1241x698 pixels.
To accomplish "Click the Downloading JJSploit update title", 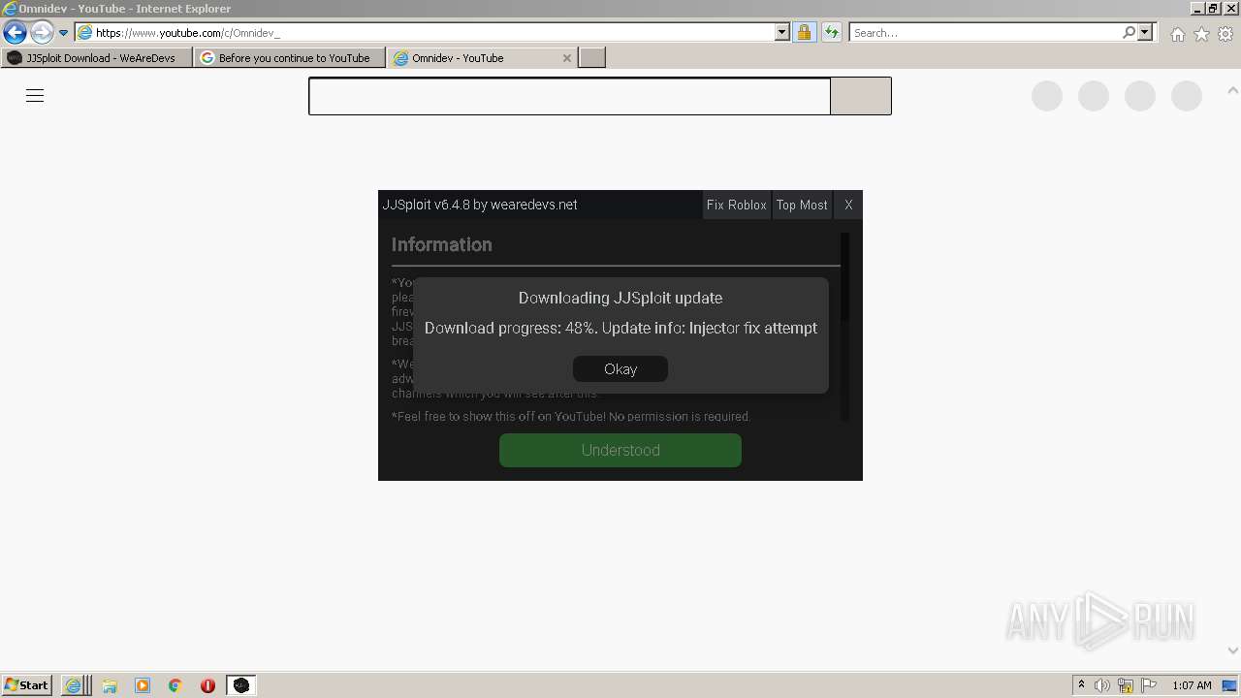I will coord(620,298).
